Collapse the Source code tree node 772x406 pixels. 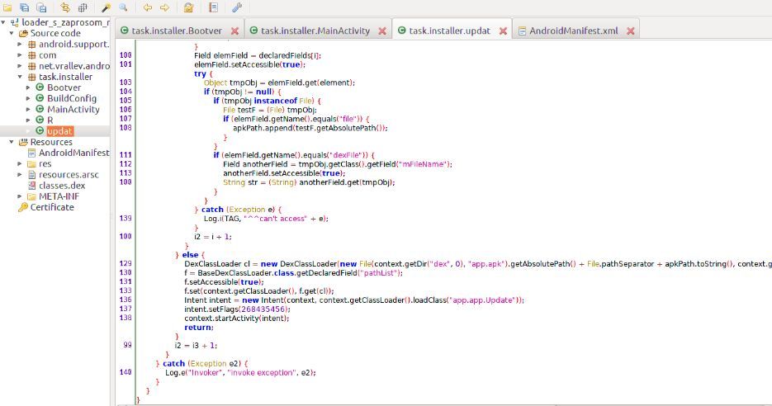coord(10,33)
